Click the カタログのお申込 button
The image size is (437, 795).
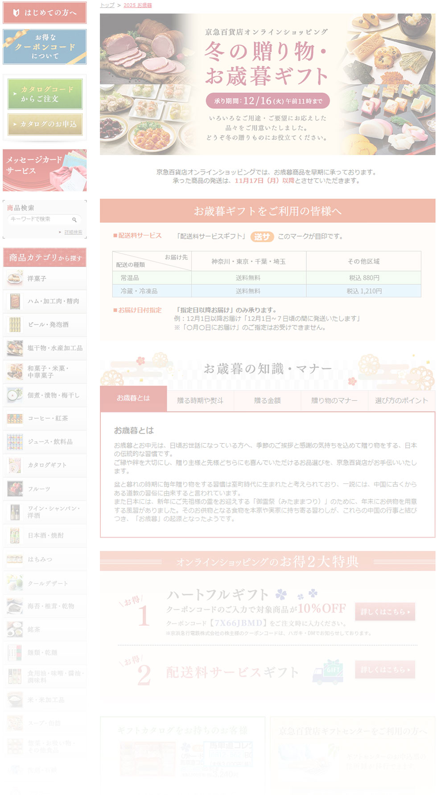45,124
